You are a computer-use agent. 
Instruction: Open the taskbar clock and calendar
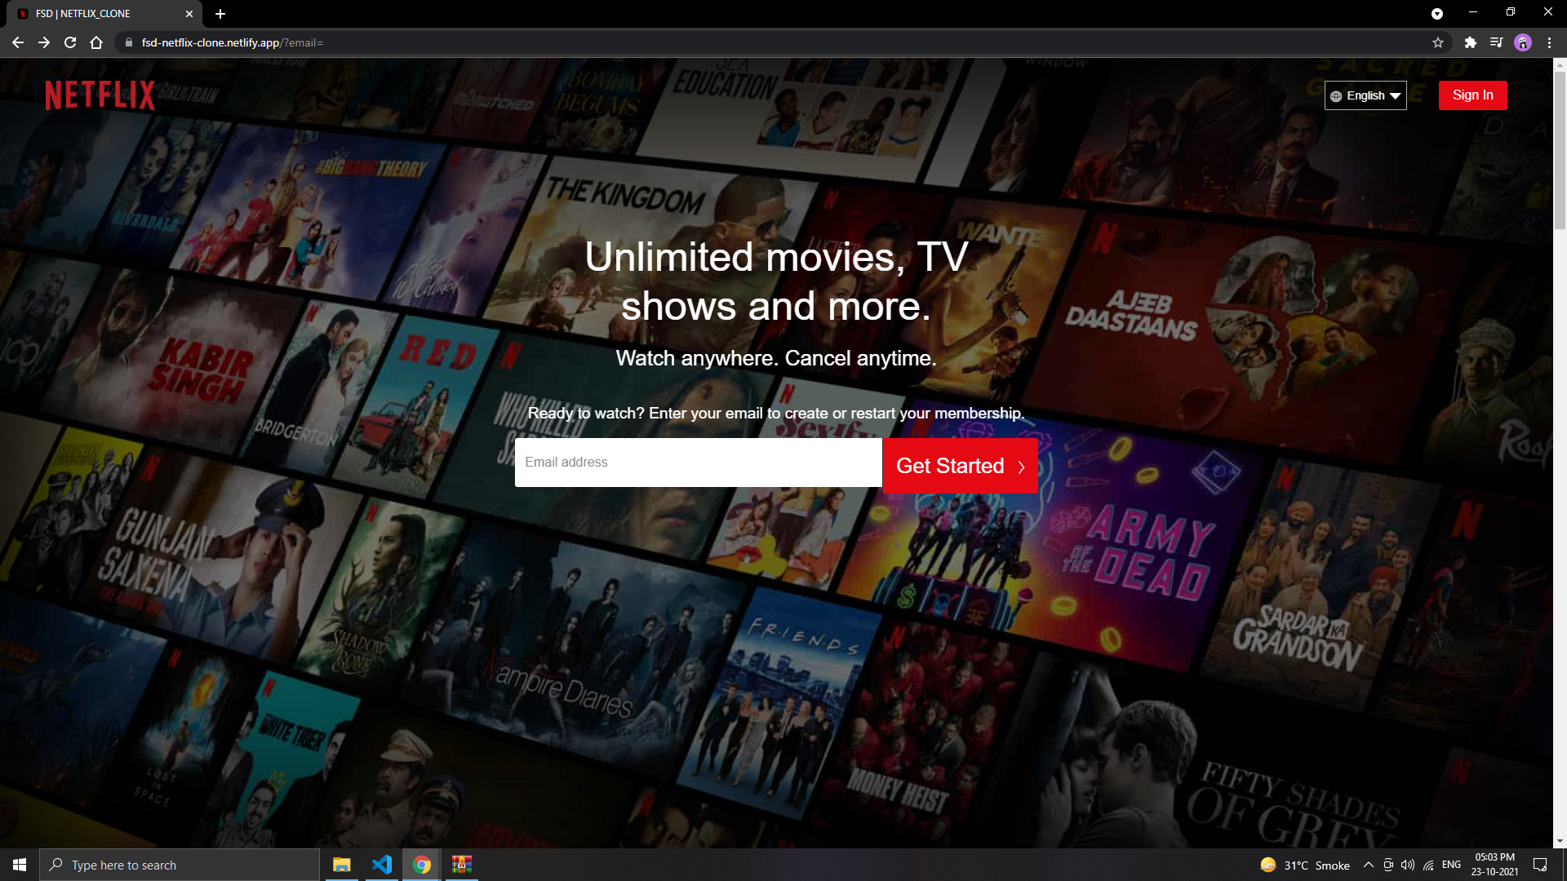(x=1494, y=865)
